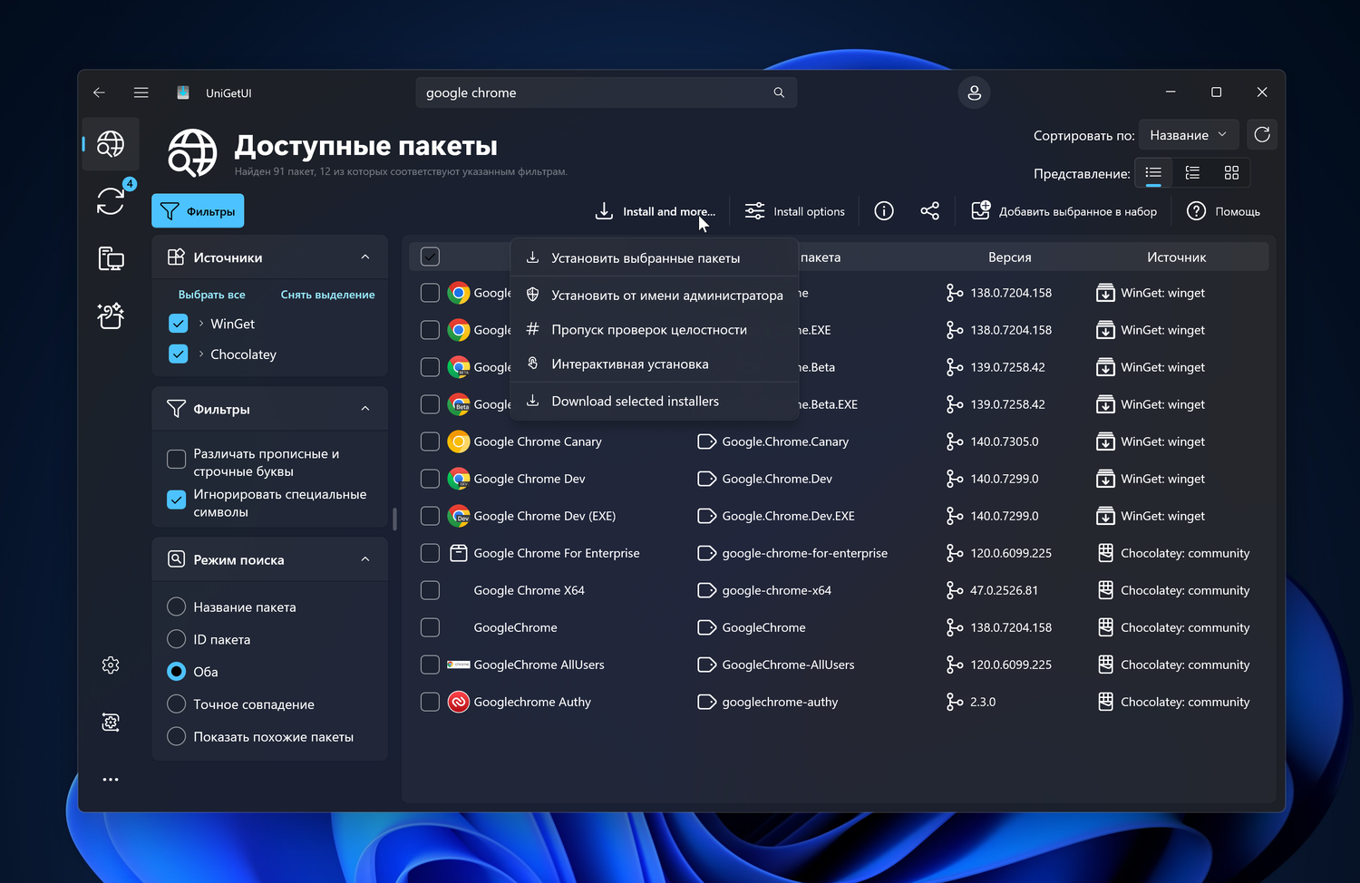Image resolution: width=1360 pixels, height=883 pixels.
Task: Open the Package Bundles sidebar page
Action: click(111, 315)
